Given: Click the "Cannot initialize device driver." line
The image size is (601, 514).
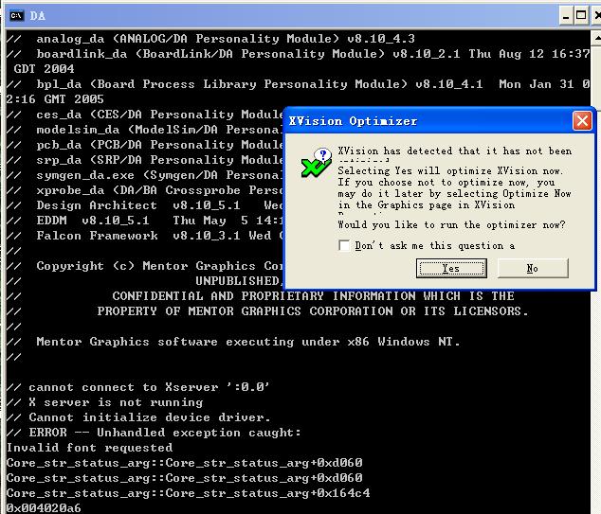Looking at the screenshot, I should pyautogui.click(x=138, y=417).
